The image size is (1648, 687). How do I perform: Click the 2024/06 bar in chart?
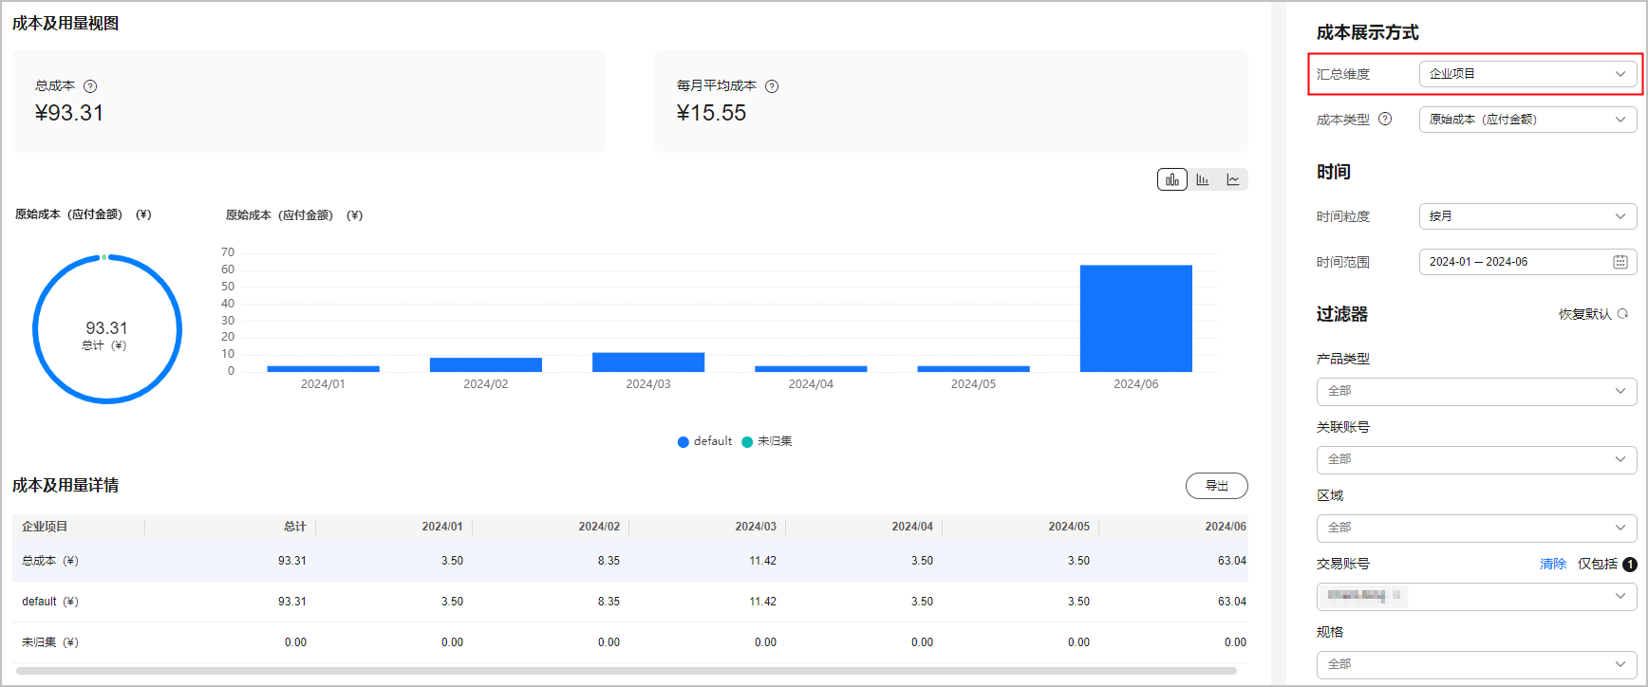click(1135, 318)
